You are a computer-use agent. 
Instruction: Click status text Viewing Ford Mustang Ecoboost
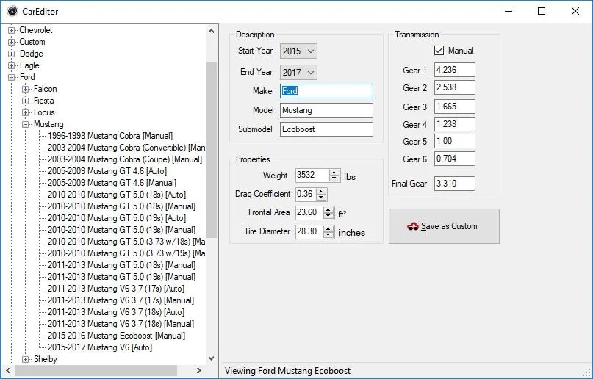(x=288, y=371)
